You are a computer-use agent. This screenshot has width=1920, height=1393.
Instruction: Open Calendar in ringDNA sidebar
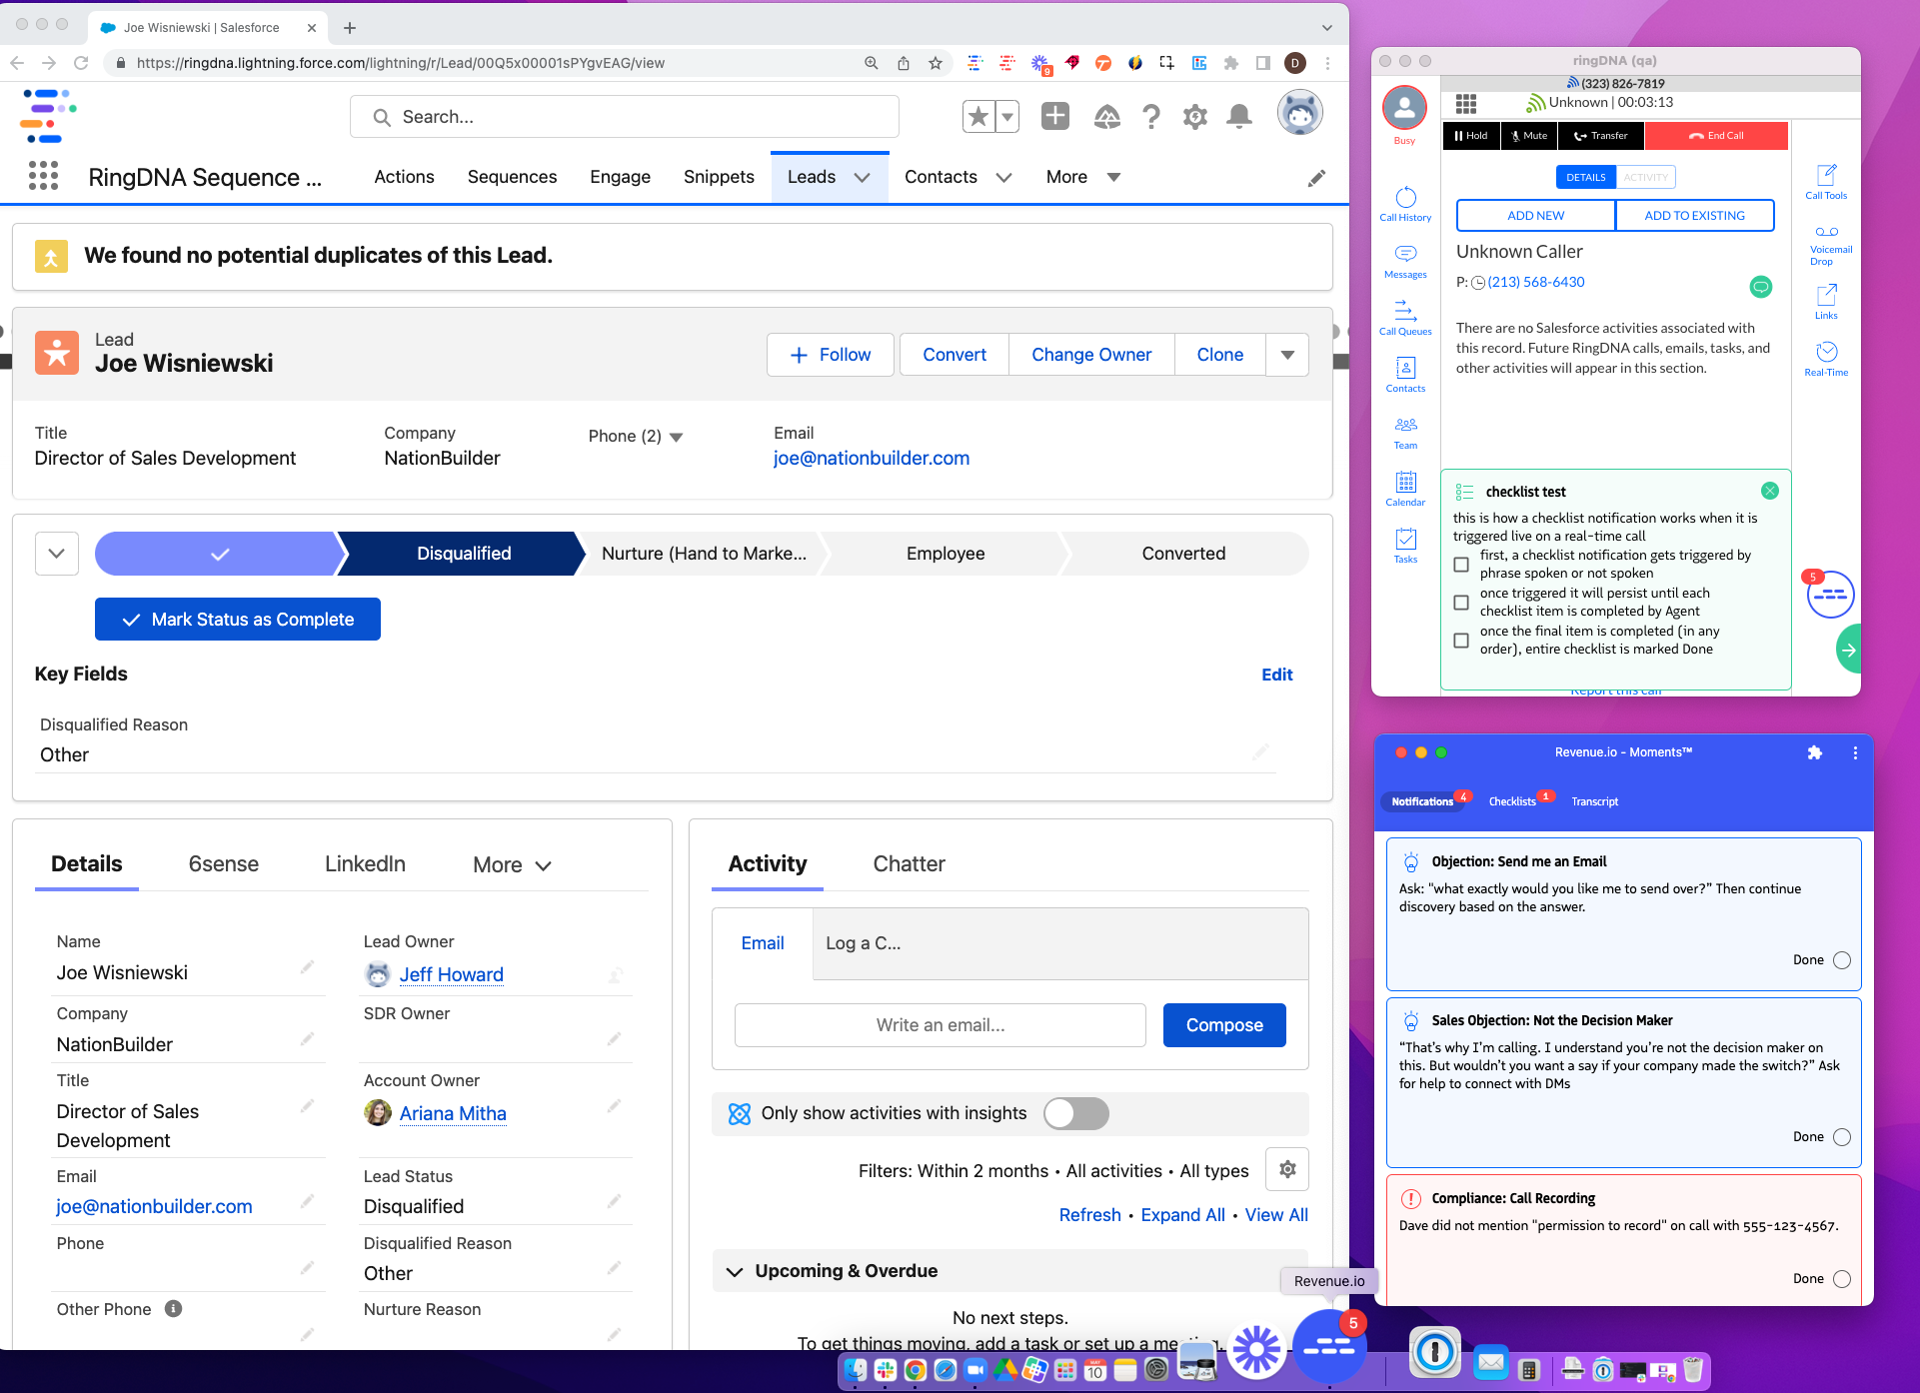pos(1405,489)
